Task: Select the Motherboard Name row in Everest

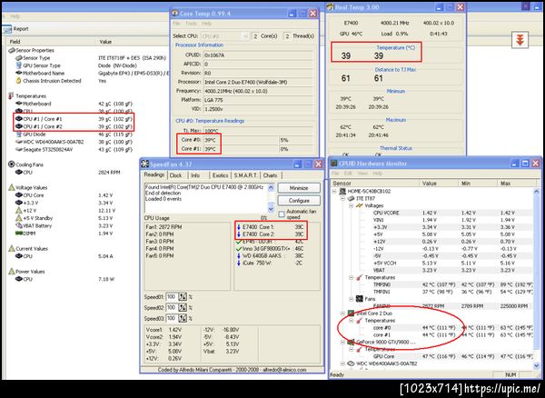Action: pyautogui.click(x=92, y=74)
